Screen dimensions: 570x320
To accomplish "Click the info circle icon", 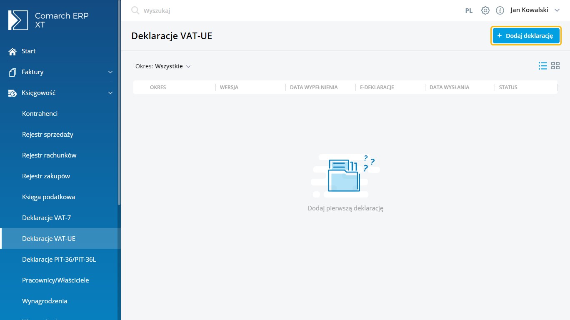I will coord(500,10).
